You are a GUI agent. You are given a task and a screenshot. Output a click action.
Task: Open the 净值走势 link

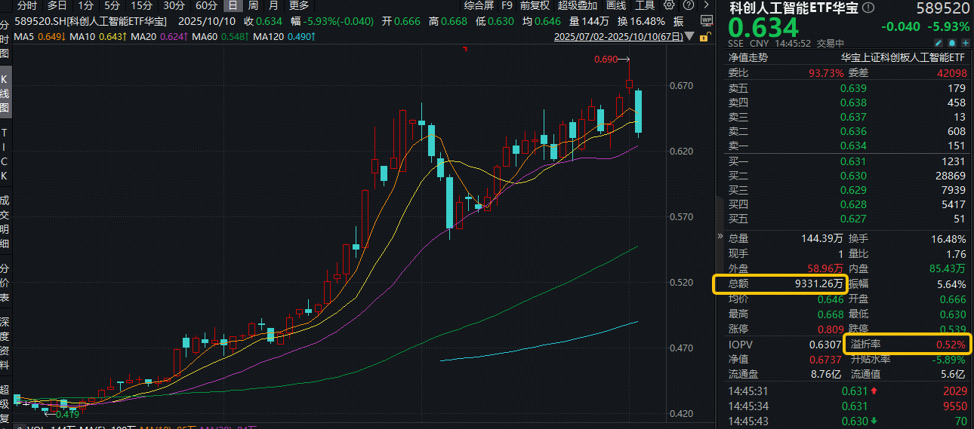747,57
